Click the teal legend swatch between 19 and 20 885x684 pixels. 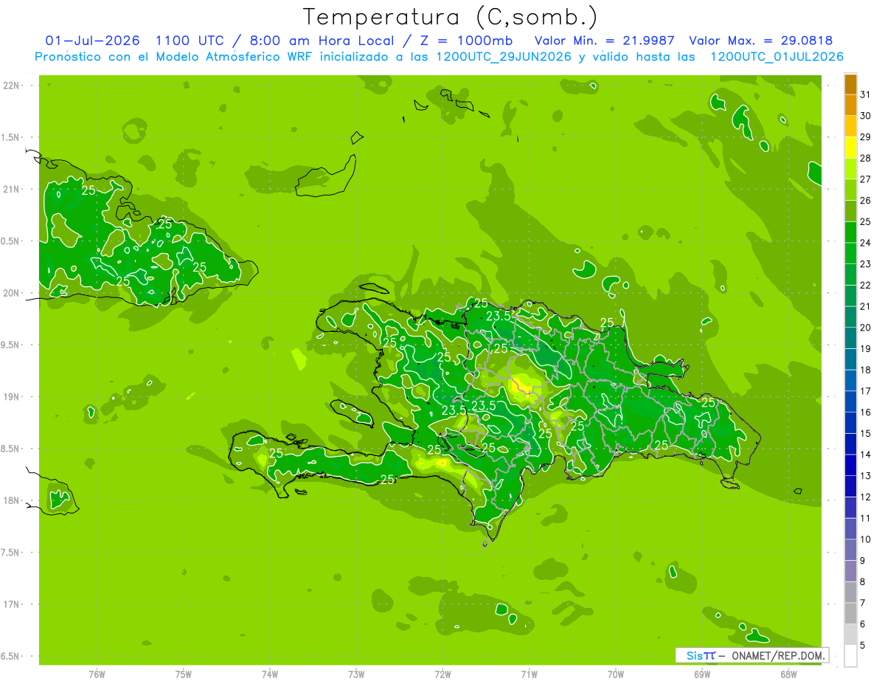pyautogui.click(x=850, y=337)
